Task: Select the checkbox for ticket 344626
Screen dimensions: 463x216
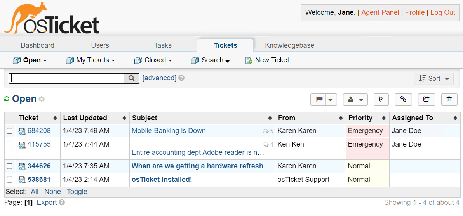Action: click(x=10, y=166)
